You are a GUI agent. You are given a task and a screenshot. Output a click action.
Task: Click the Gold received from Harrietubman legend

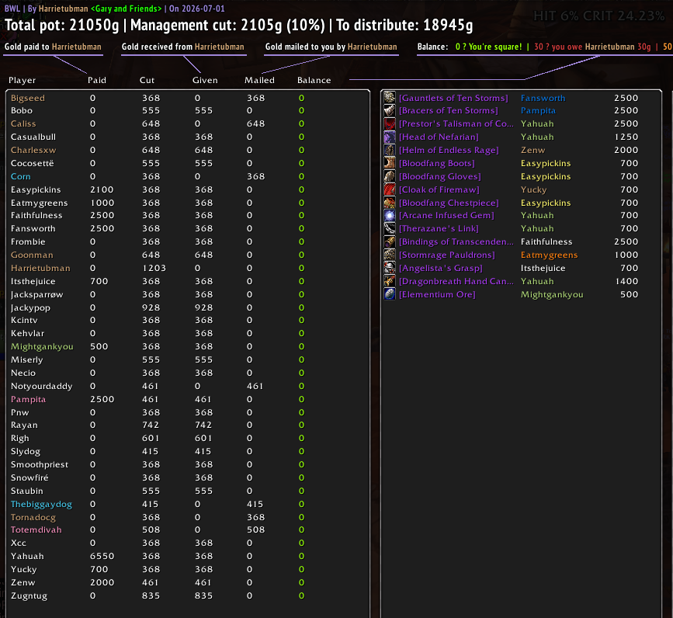click(183, 47)
